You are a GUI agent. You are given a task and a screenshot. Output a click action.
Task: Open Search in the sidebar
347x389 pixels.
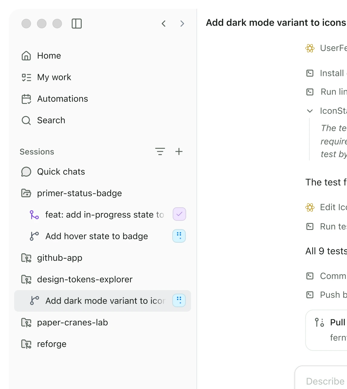click(103, 120)
